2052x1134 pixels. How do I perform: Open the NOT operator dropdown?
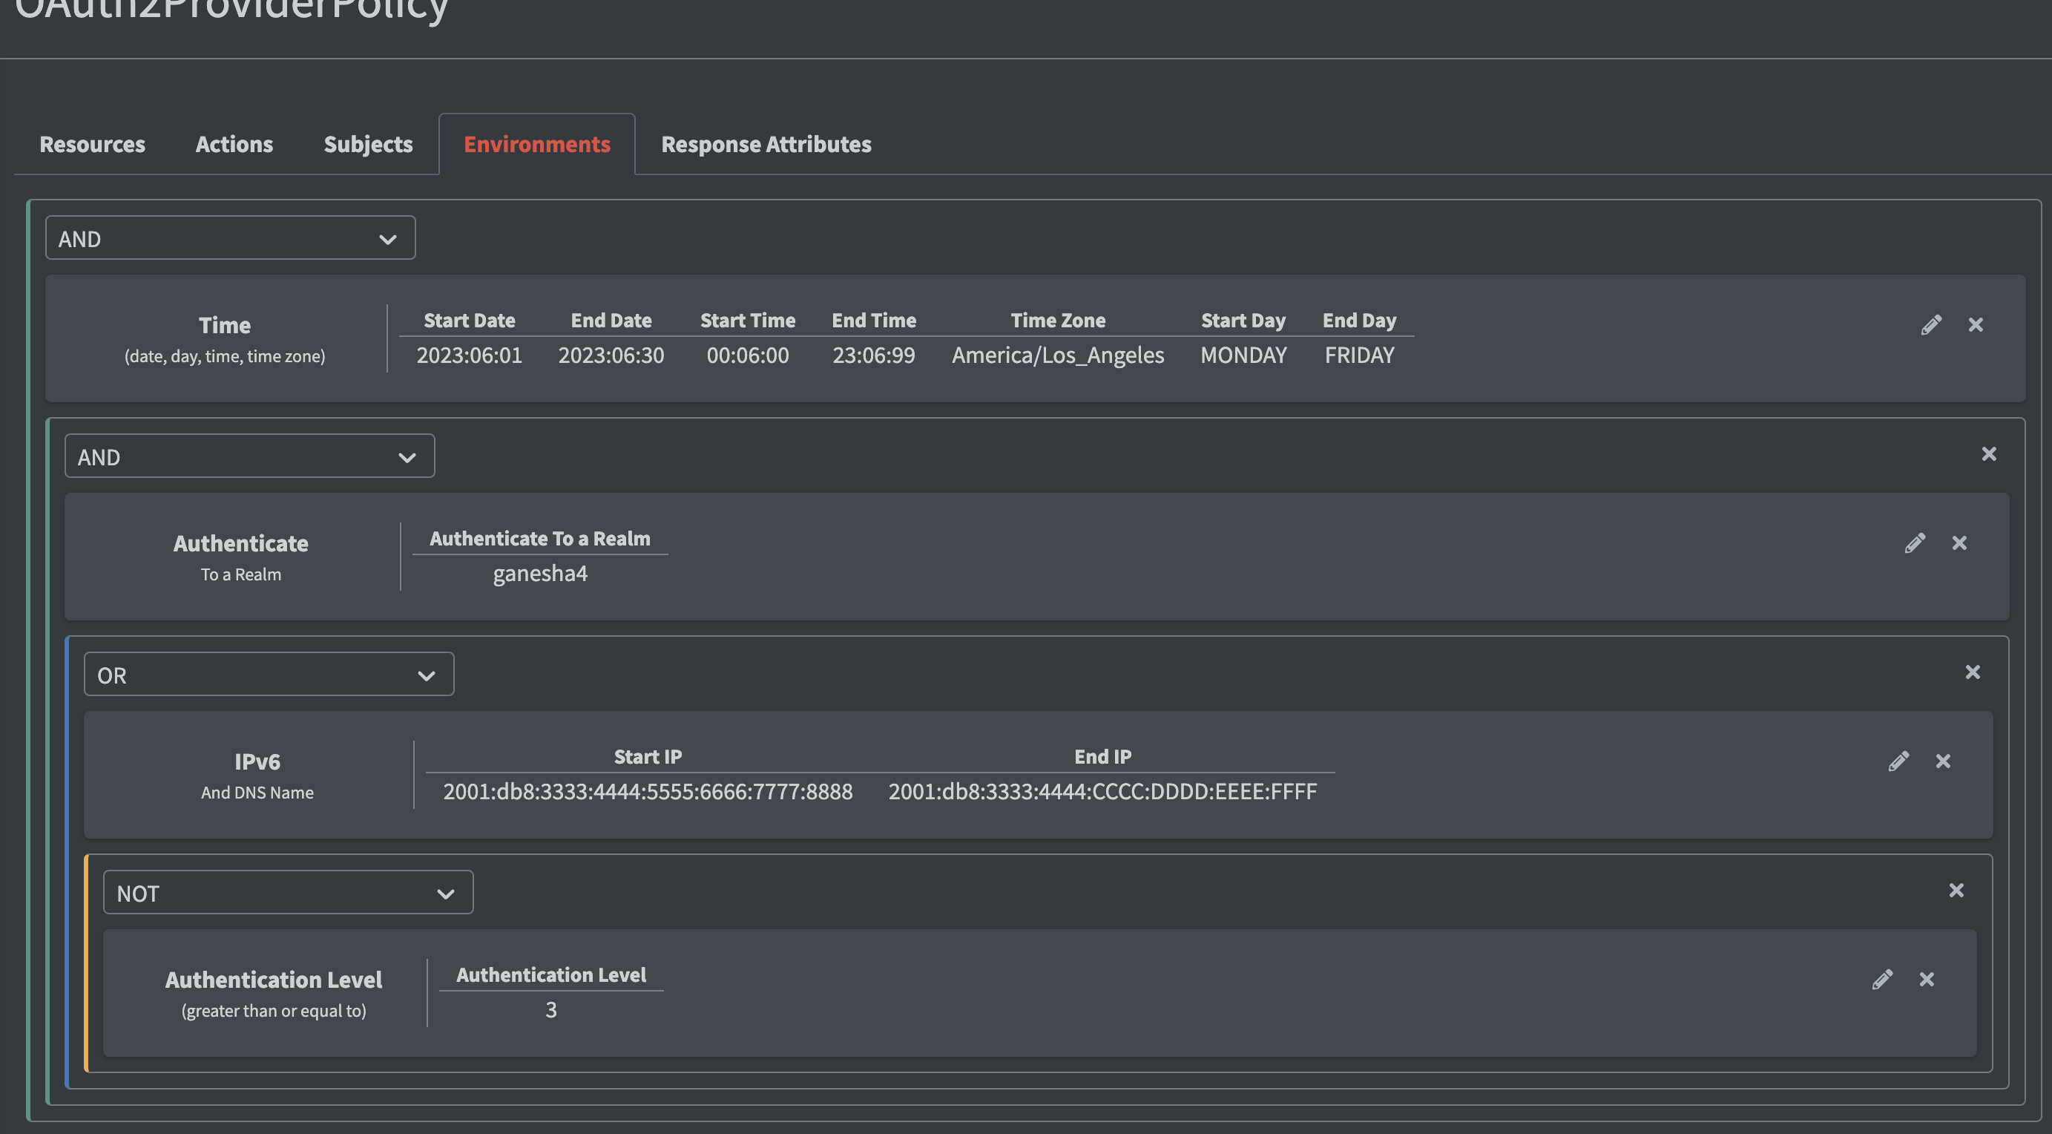pyautogui.click(x=288, y=893)
